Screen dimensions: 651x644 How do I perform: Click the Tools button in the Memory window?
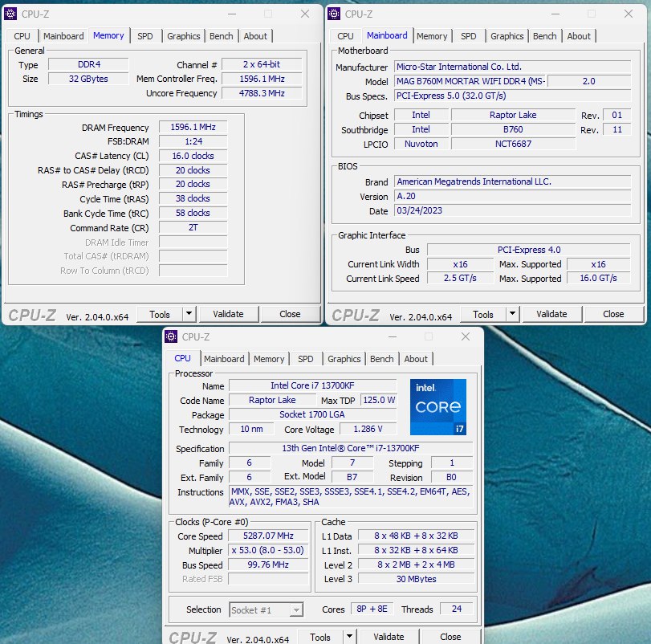pos(160,314)
